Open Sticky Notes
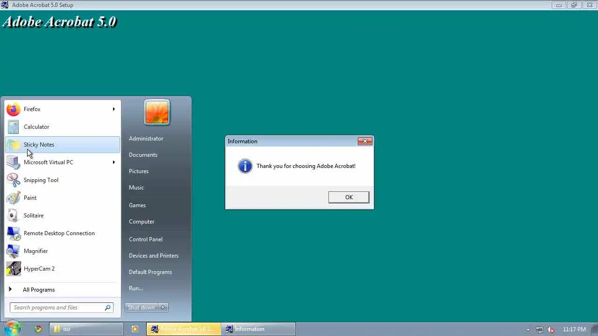The image size is (598, 336). coord(63,145)
